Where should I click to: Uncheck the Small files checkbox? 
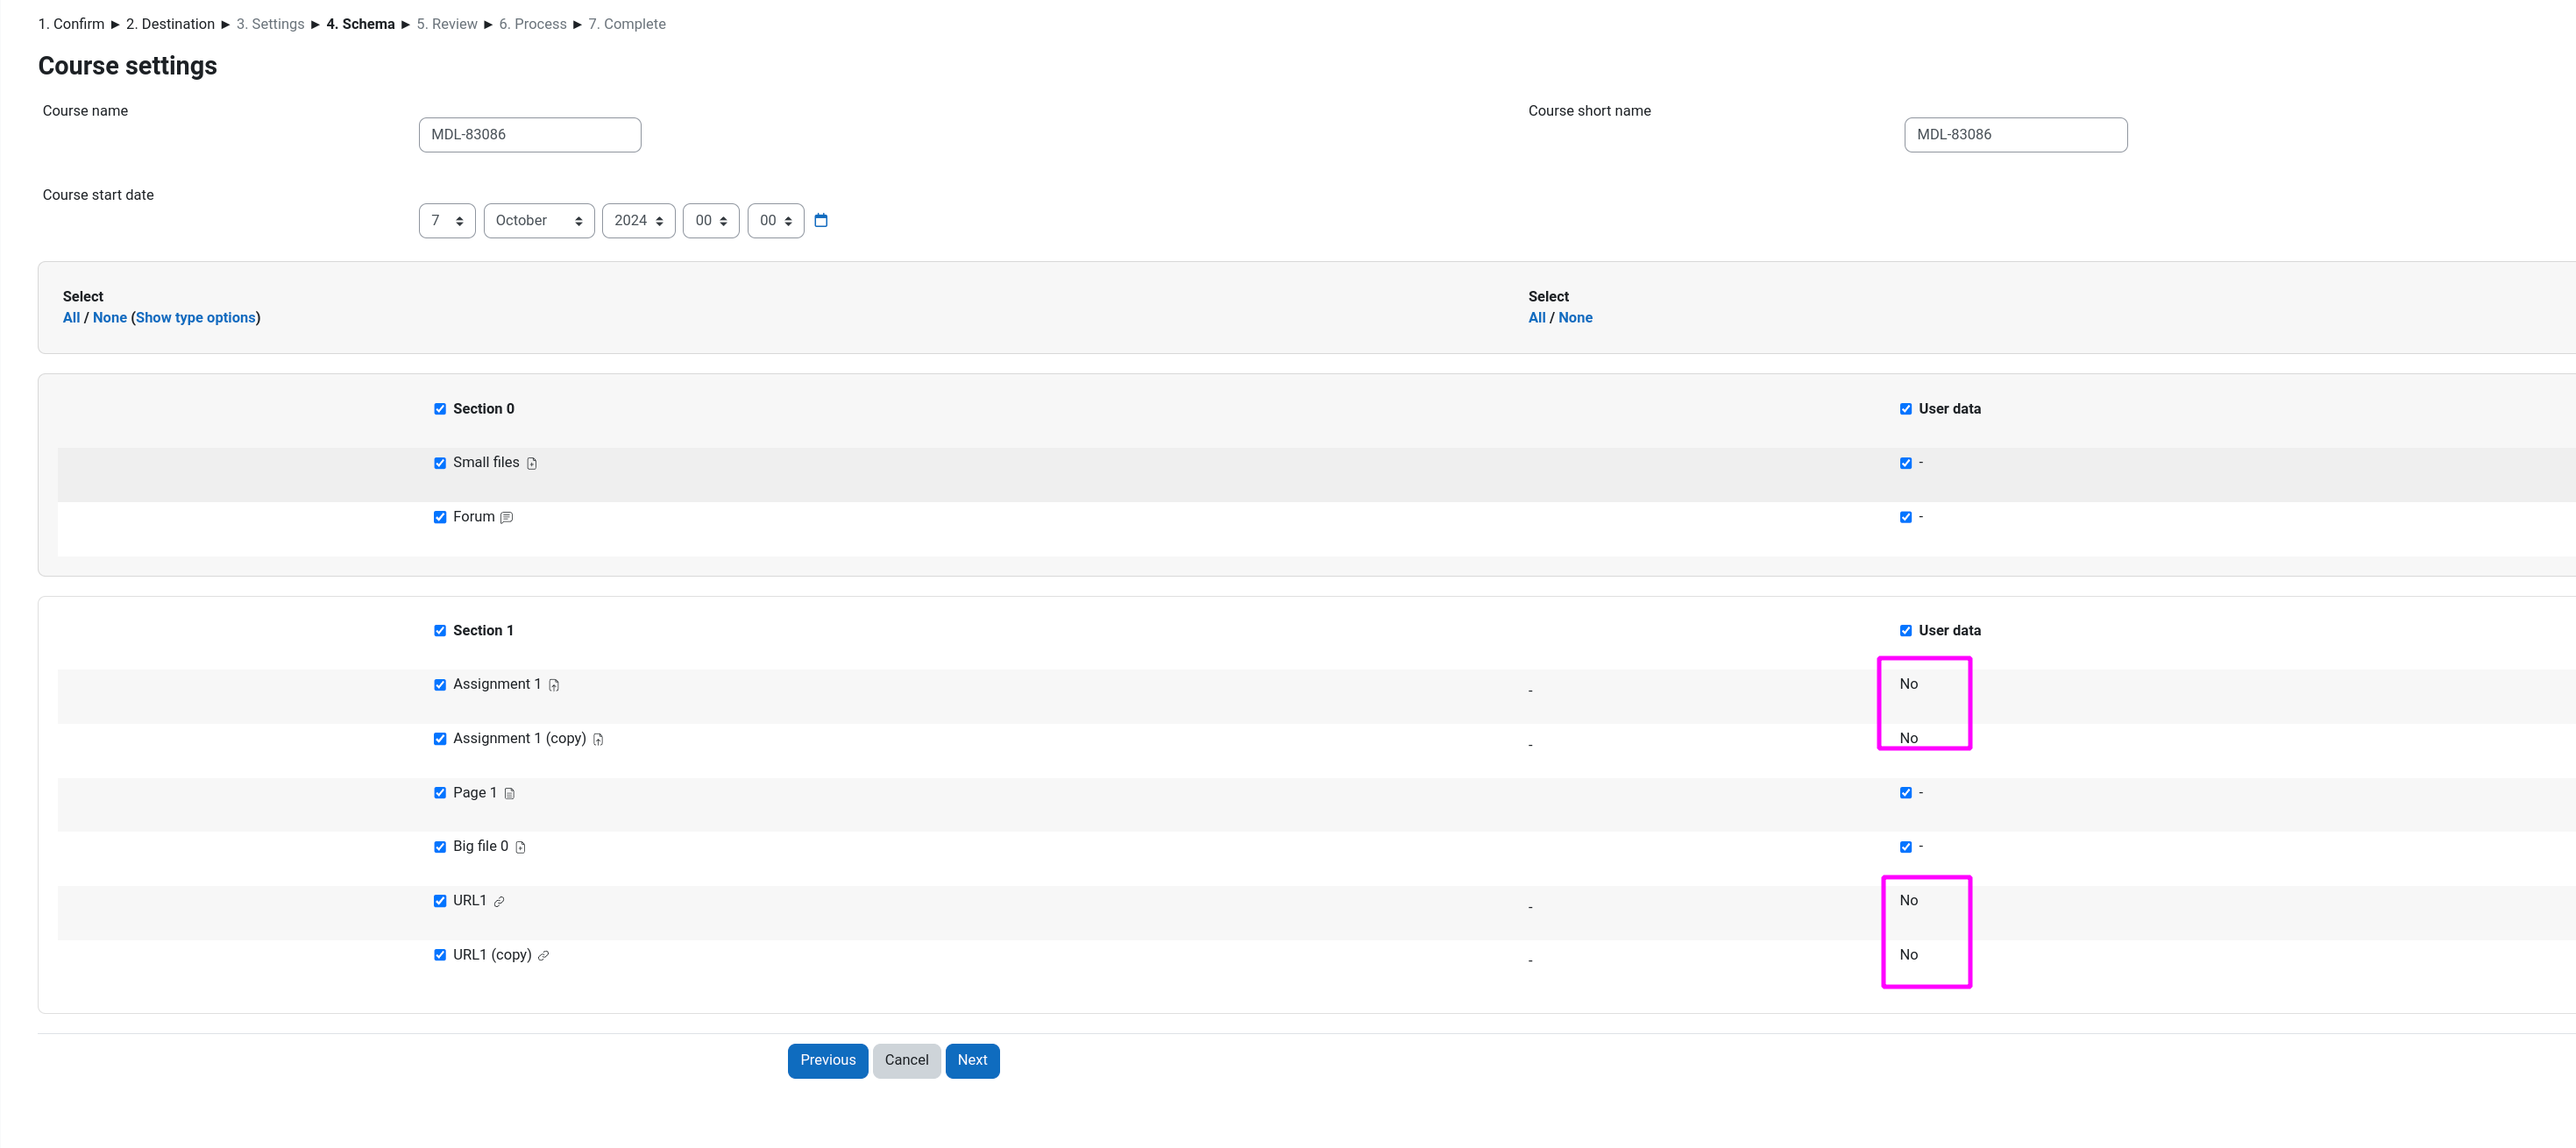point(440,463)
